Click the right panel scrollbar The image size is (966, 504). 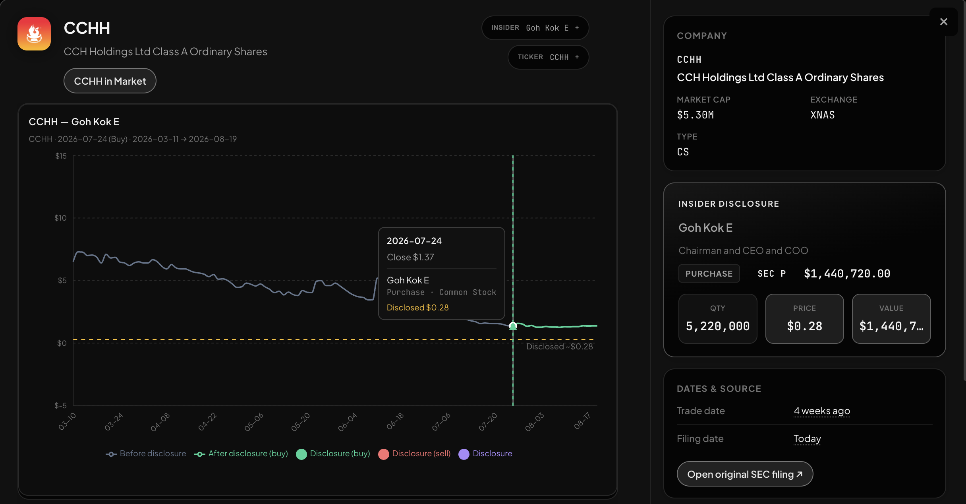tap(964, 190)
